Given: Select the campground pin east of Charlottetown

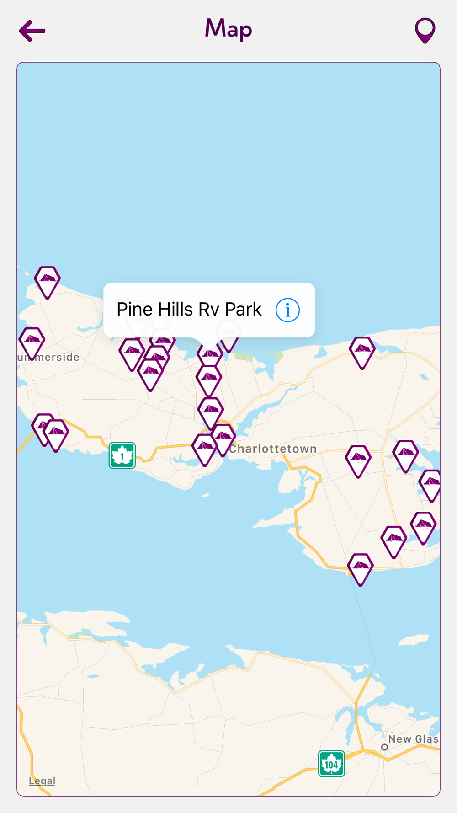Looking at the screenshot, I should click(358, 461).
